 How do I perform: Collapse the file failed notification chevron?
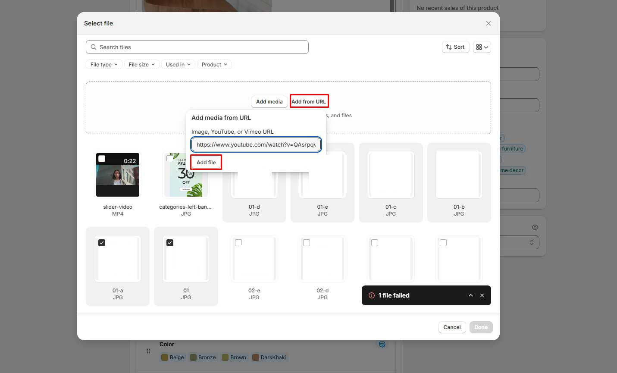click(470, 295)
